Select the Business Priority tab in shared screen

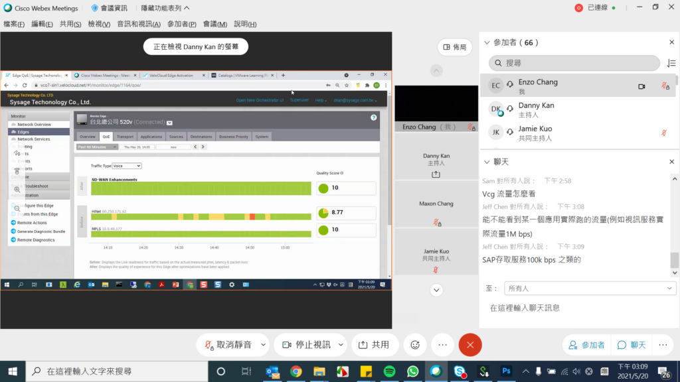click(233, 137)
